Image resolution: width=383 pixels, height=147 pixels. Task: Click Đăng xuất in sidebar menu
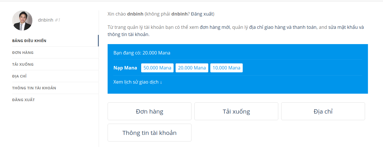pos(23,100)
